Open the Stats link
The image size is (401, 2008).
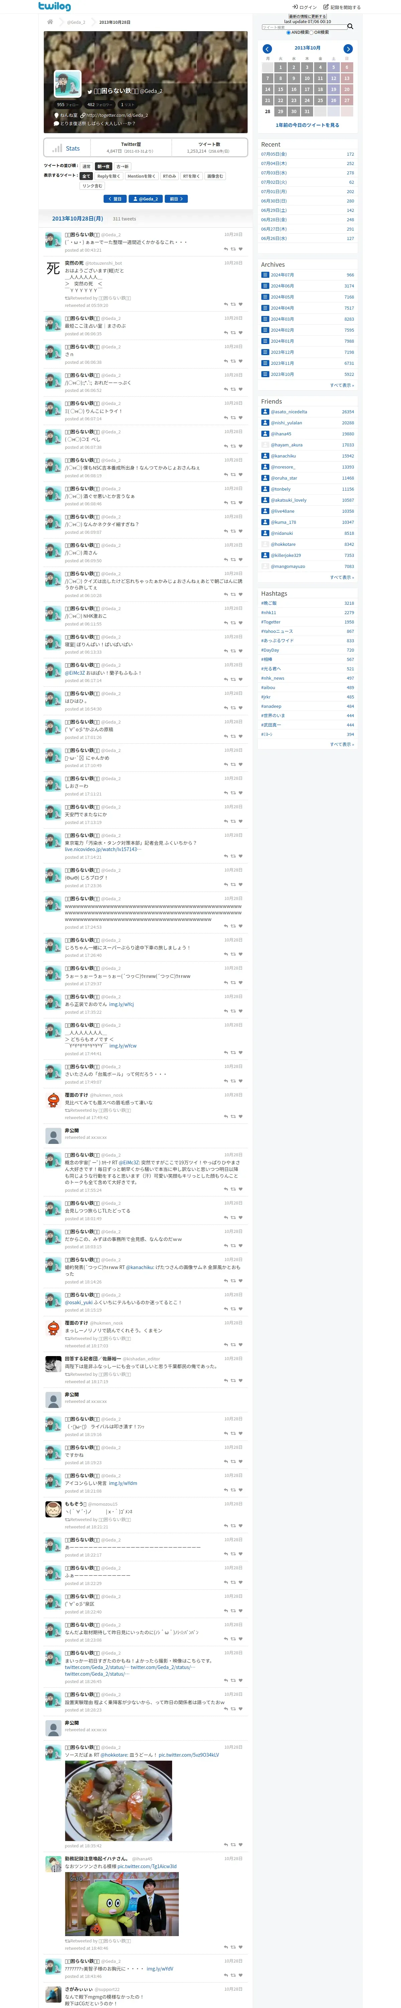73,148
